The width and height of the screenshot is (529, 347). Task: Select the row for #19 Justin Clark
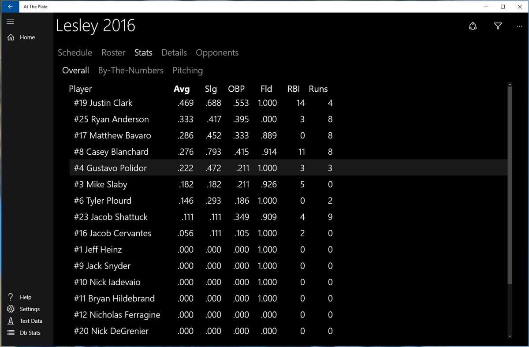176,103
